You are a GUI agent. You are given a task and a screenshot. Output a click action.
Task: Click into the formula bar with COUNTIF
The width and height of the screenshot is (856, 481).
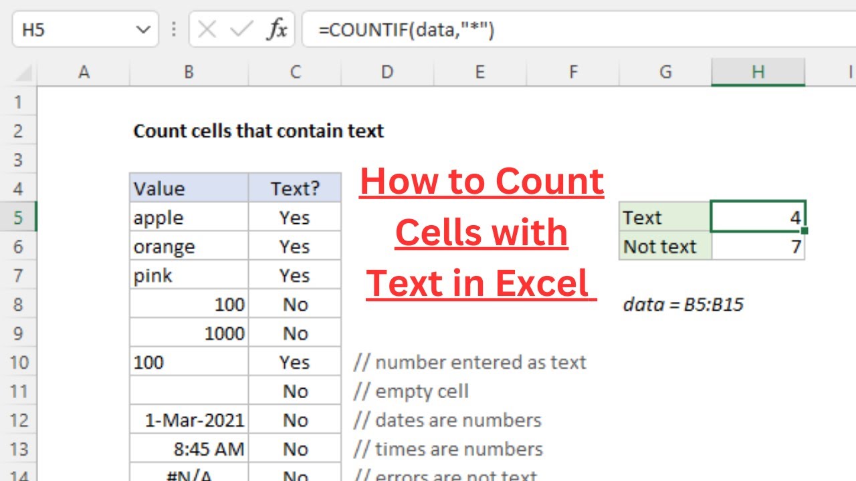point(579,30)
